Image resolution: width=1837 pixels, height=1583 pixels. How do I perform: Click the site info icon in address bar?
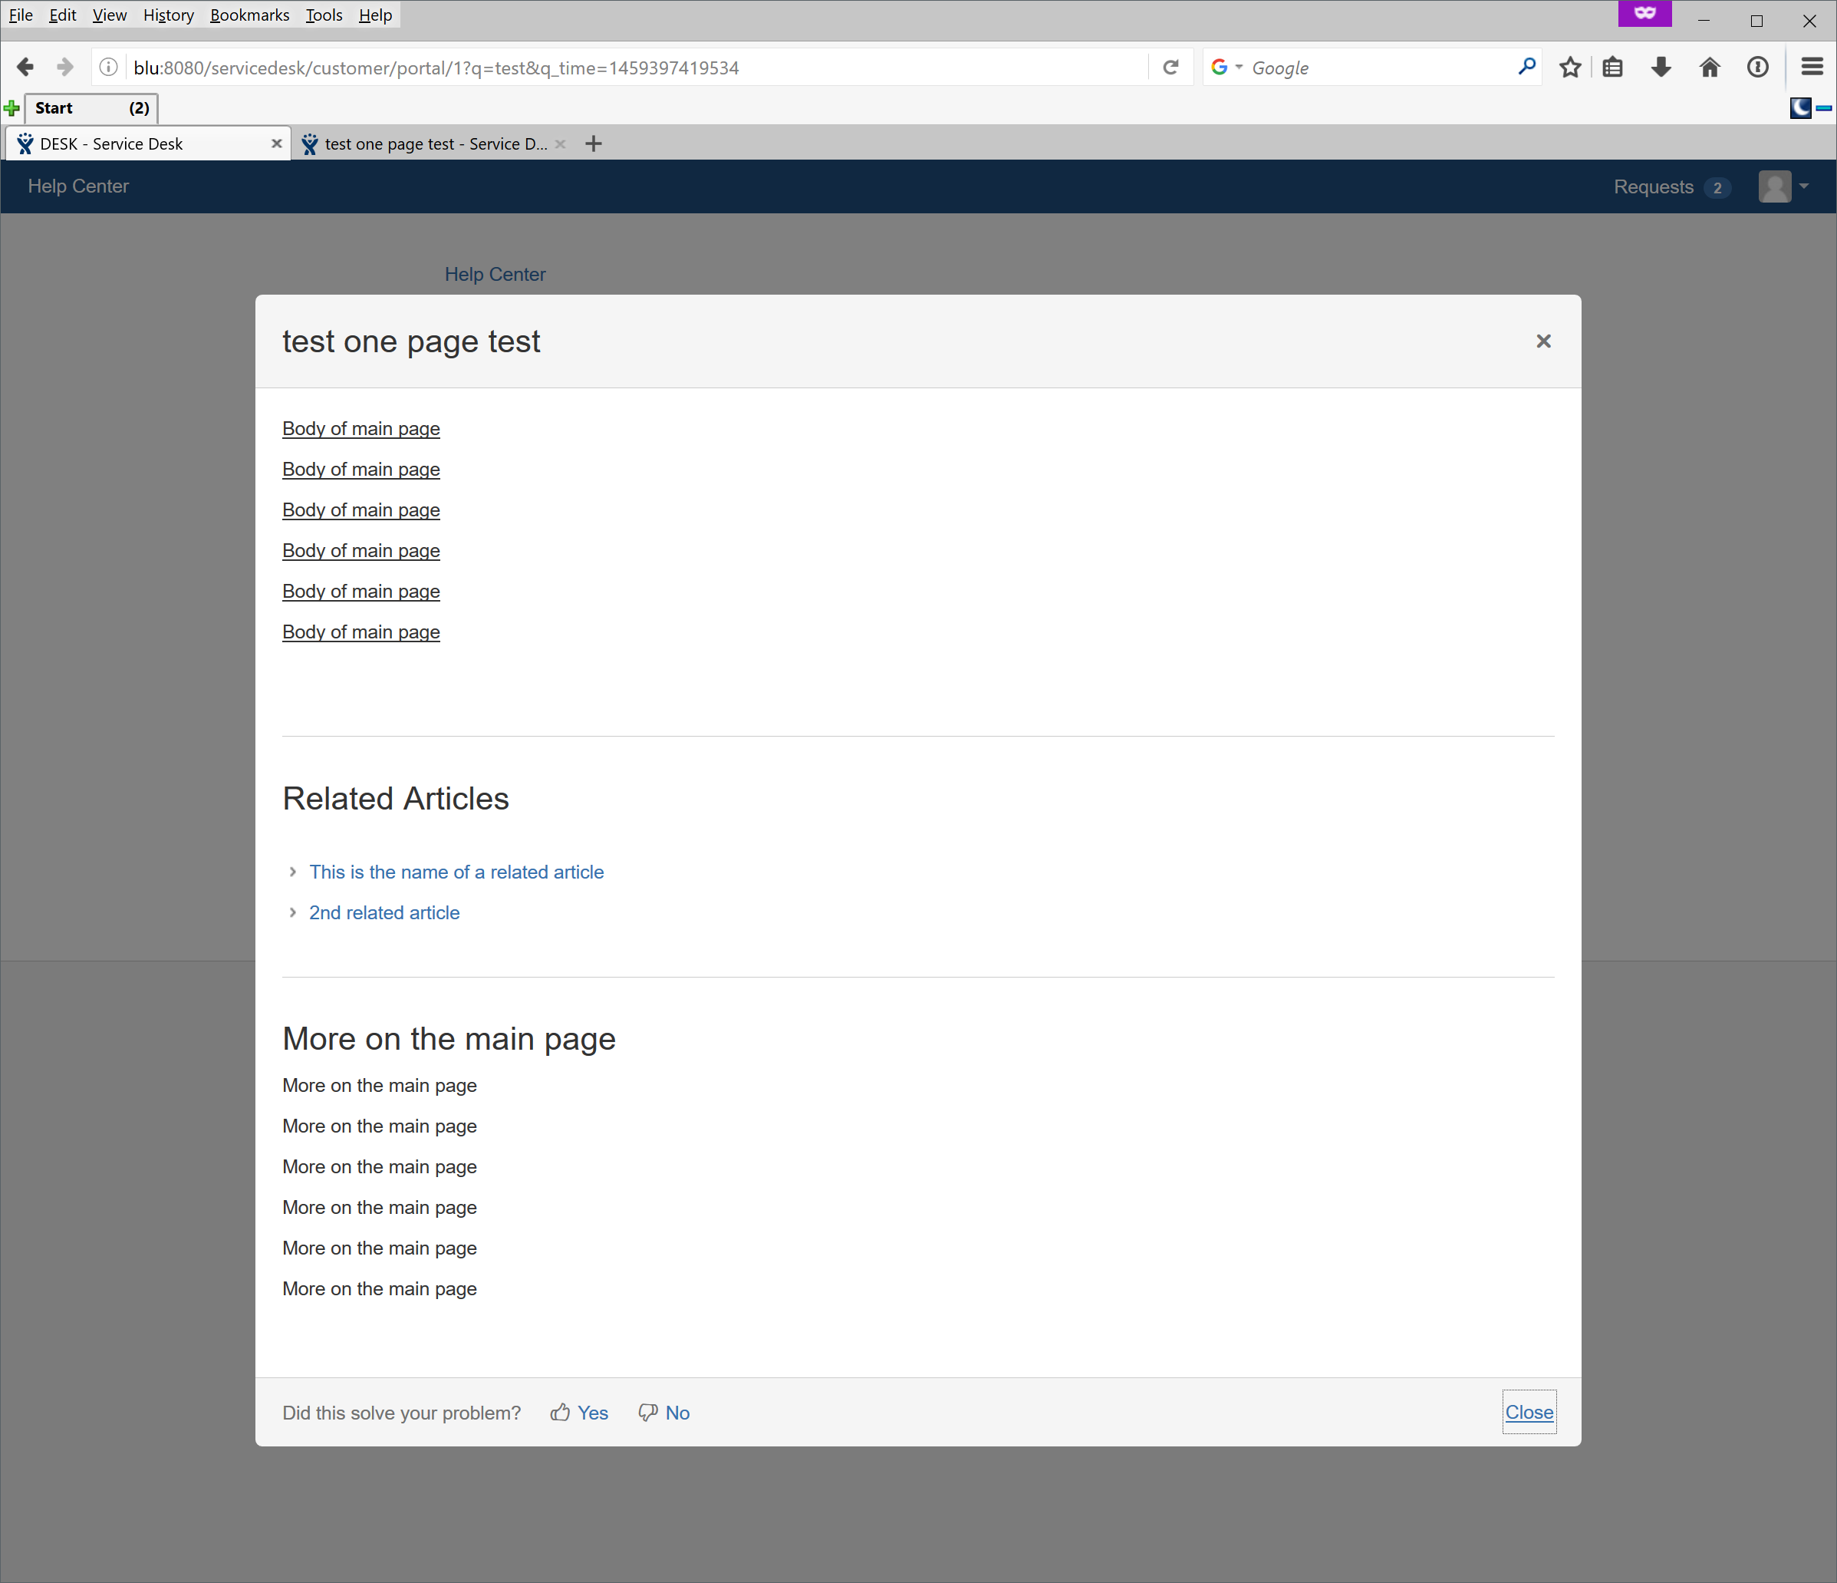point(108,68)
